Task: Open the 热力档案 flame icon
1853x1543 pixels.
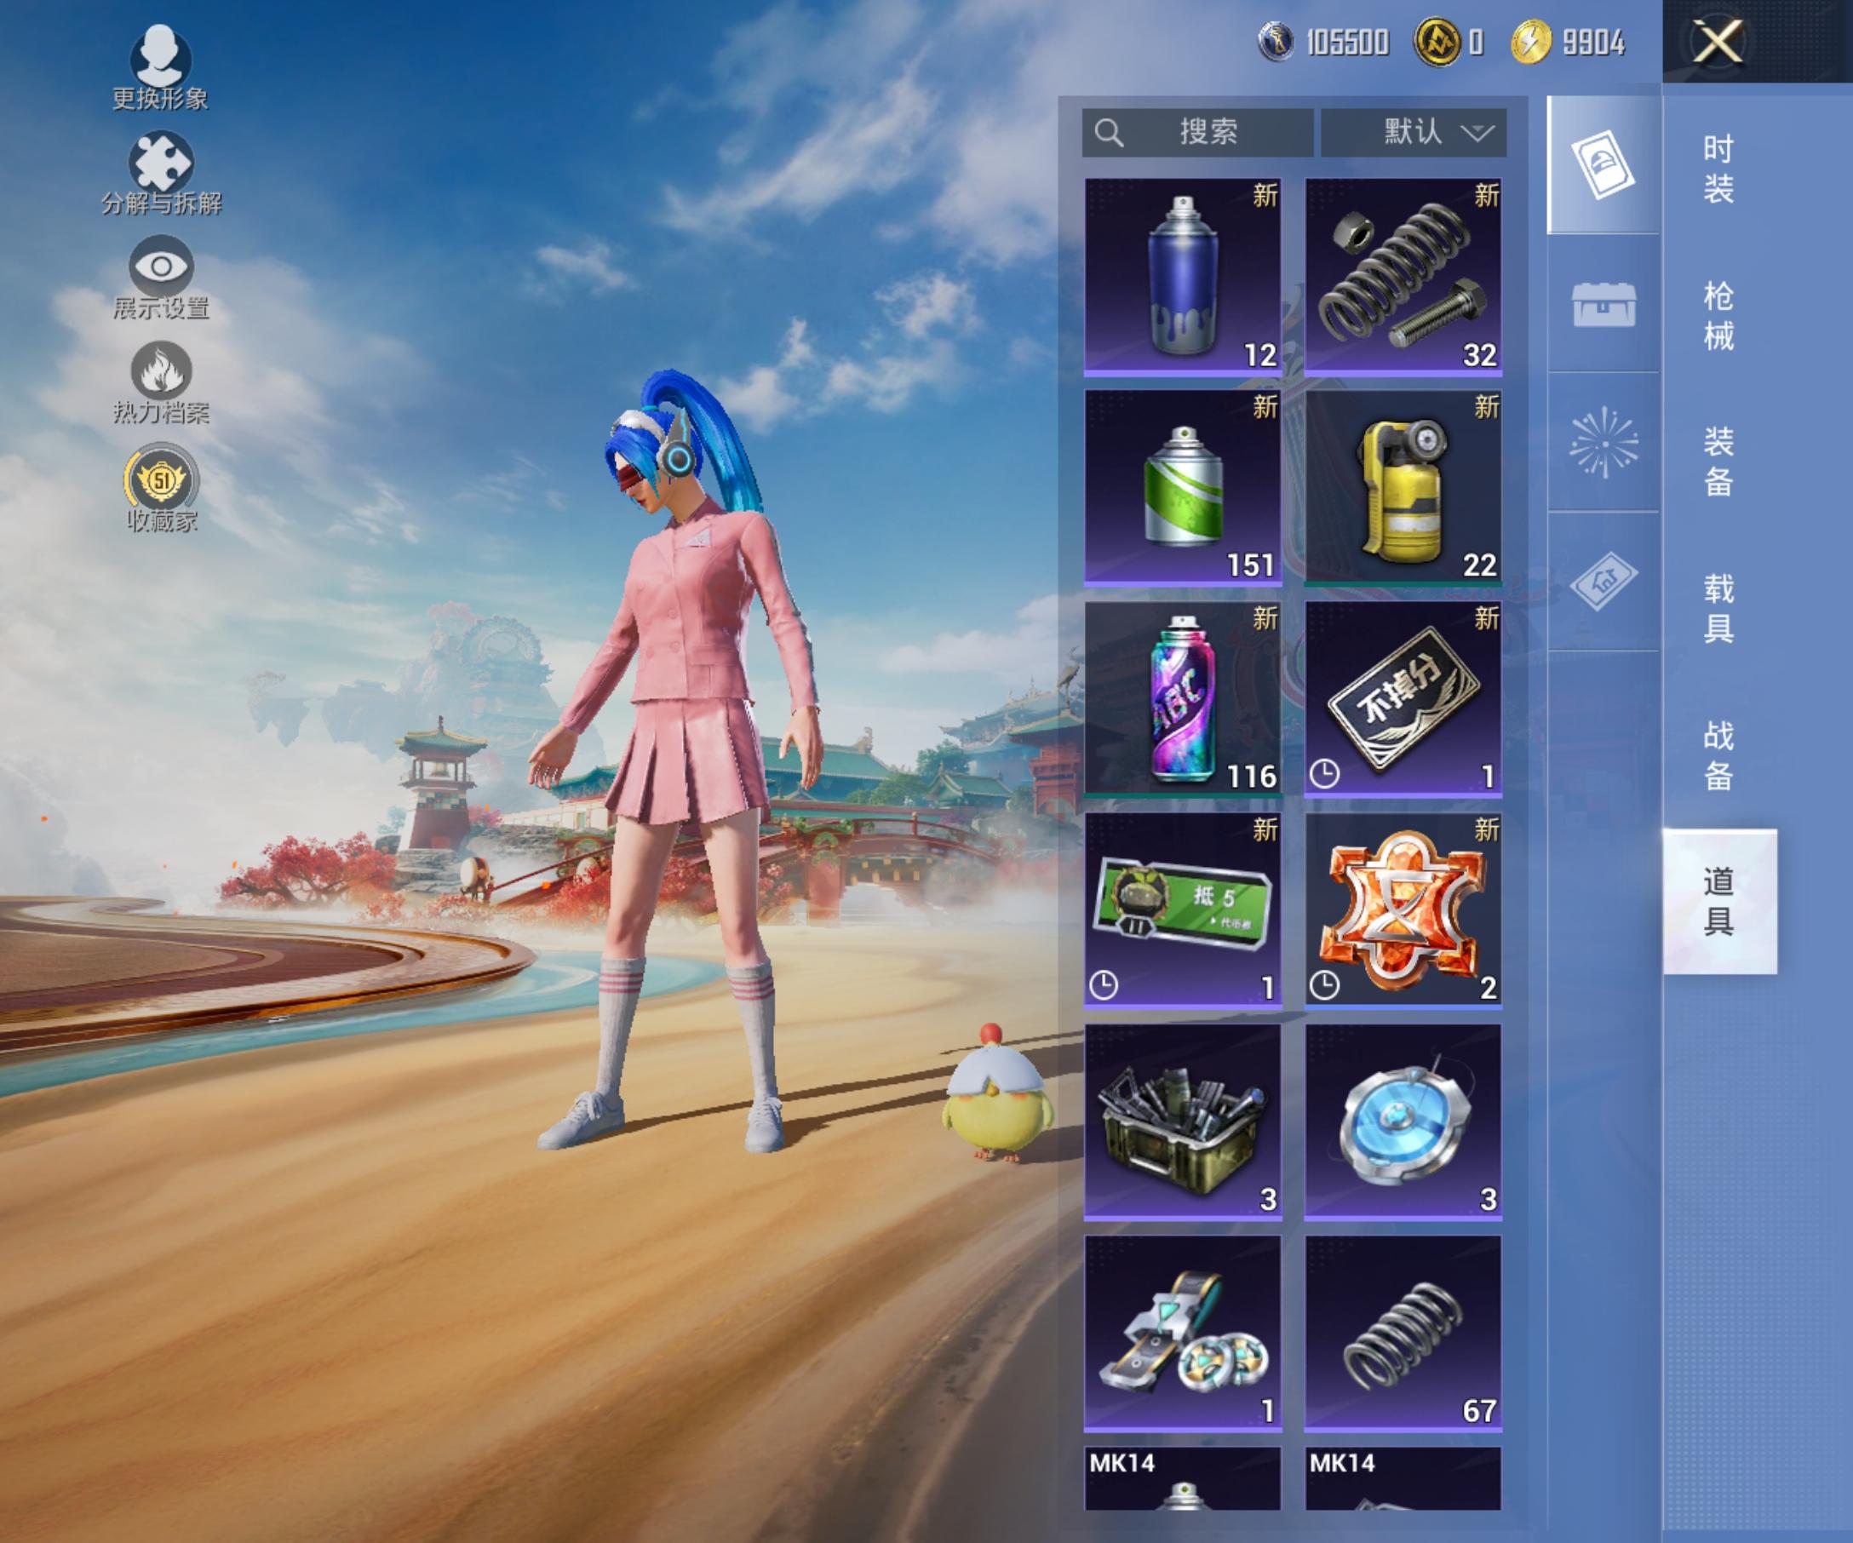Action: pos(161,370)
